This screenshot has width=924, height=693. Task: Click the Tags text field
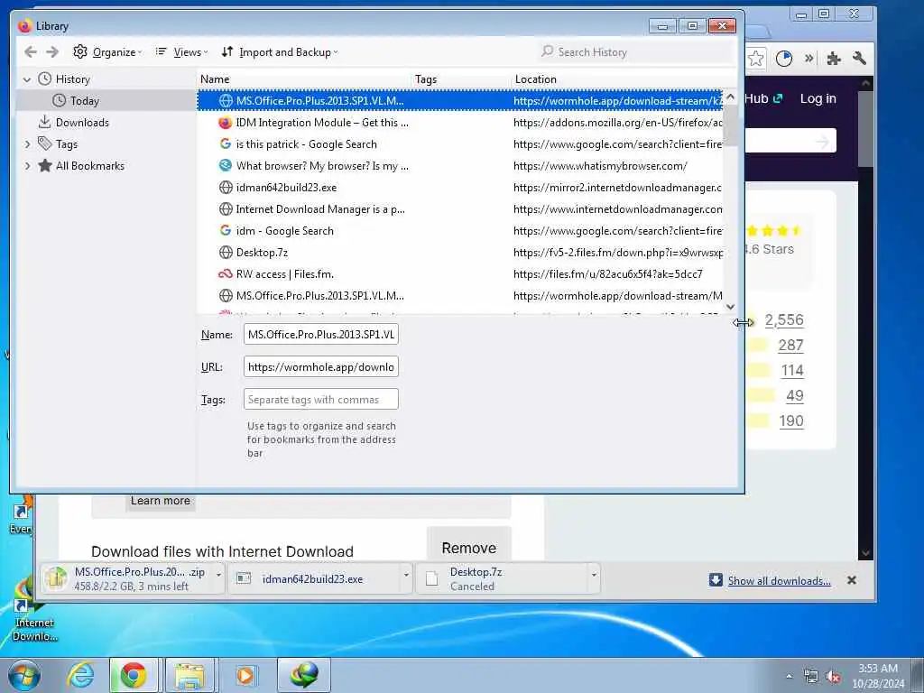(320, 399)
